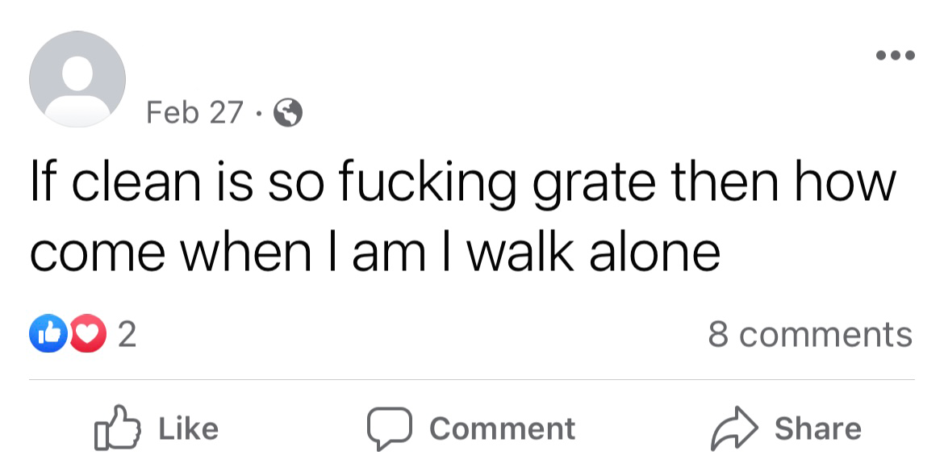Click the gray default profile avatar

click(x=77, y=79)
